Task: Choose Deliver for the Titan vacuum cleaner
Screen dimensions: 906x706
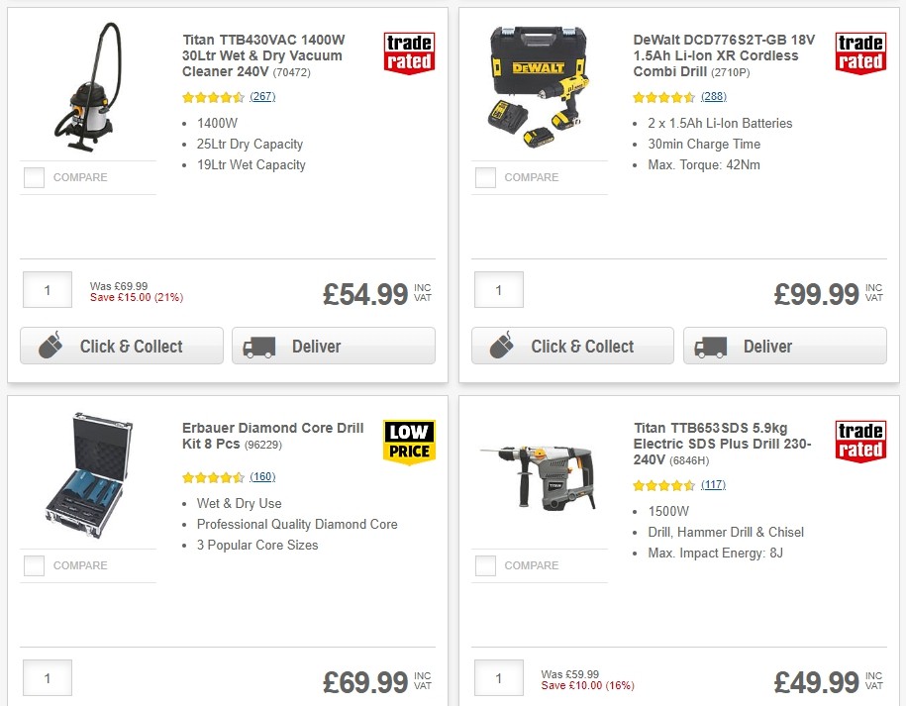Action: tap(334, 346)
